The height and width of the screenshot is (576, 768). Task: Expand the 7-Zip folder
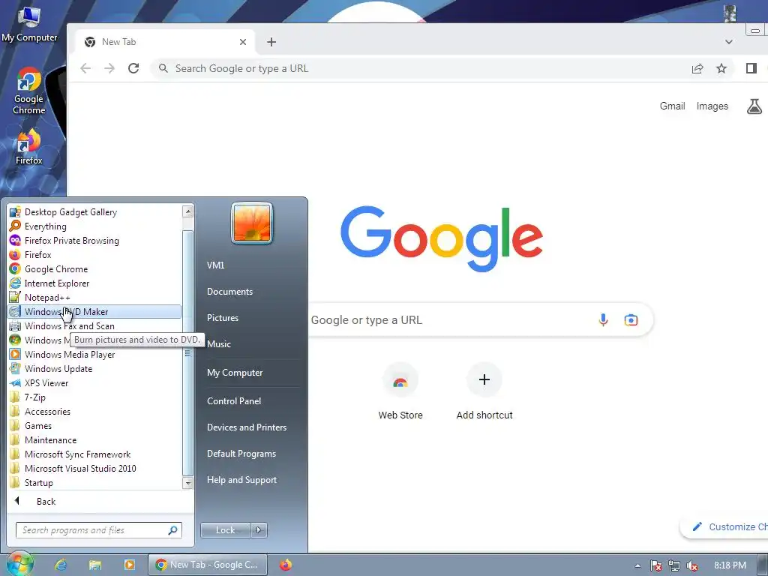(94, 397)
